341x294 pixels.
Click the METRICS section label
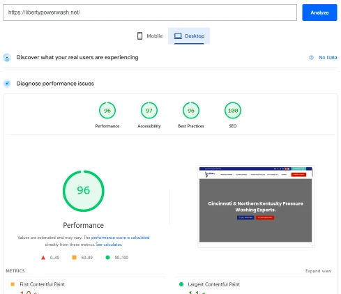click(x=15, y=271)
